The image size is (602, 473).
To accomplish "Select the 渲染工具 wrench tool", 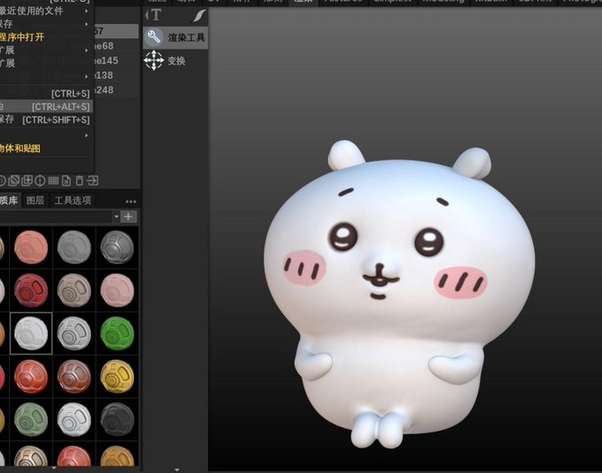I will [175, 37].
